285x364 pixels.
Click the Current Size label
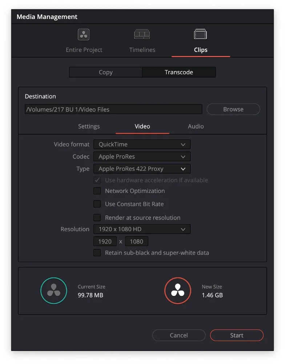(x=92, y=287)
